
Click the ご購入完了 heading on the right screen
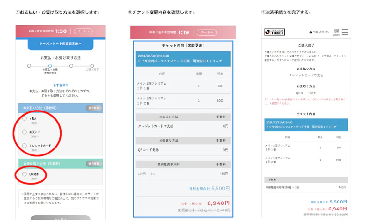[306, 45]
